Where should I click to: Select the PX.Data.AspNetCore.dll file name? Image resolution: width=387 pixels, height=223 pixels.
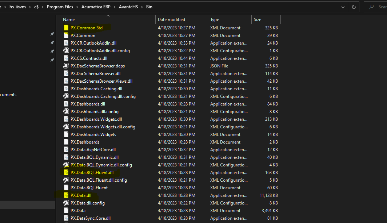point(93,150)
